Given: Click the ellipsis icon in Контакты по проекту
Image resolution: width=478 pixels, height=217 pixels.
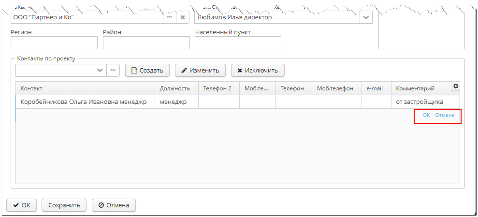Looking at the screenshot, I should click(x=113, y=70).
